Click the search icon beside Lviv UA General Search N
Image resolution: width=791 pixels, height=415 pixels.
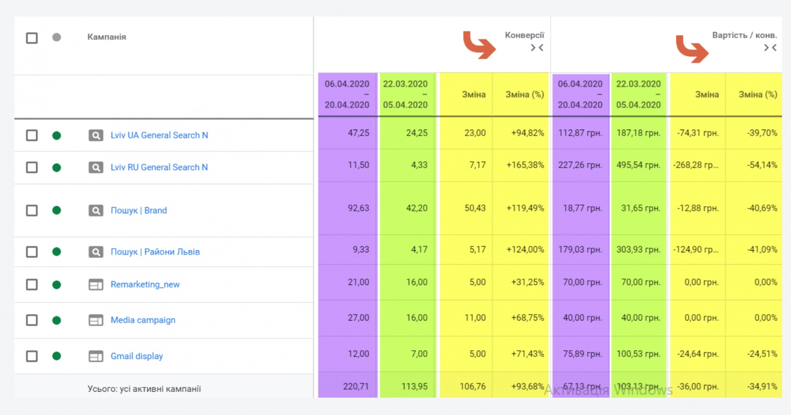click(x=96, y=136)
